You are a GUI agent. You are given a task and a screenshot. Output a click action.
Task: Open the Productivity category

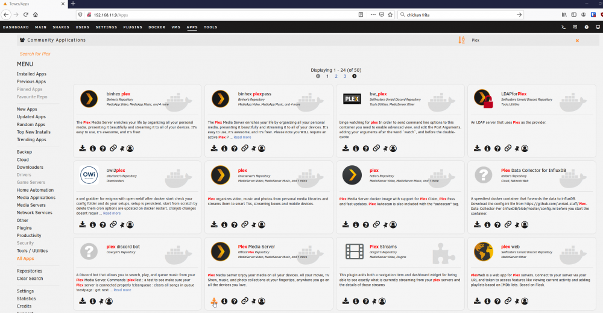29,235
